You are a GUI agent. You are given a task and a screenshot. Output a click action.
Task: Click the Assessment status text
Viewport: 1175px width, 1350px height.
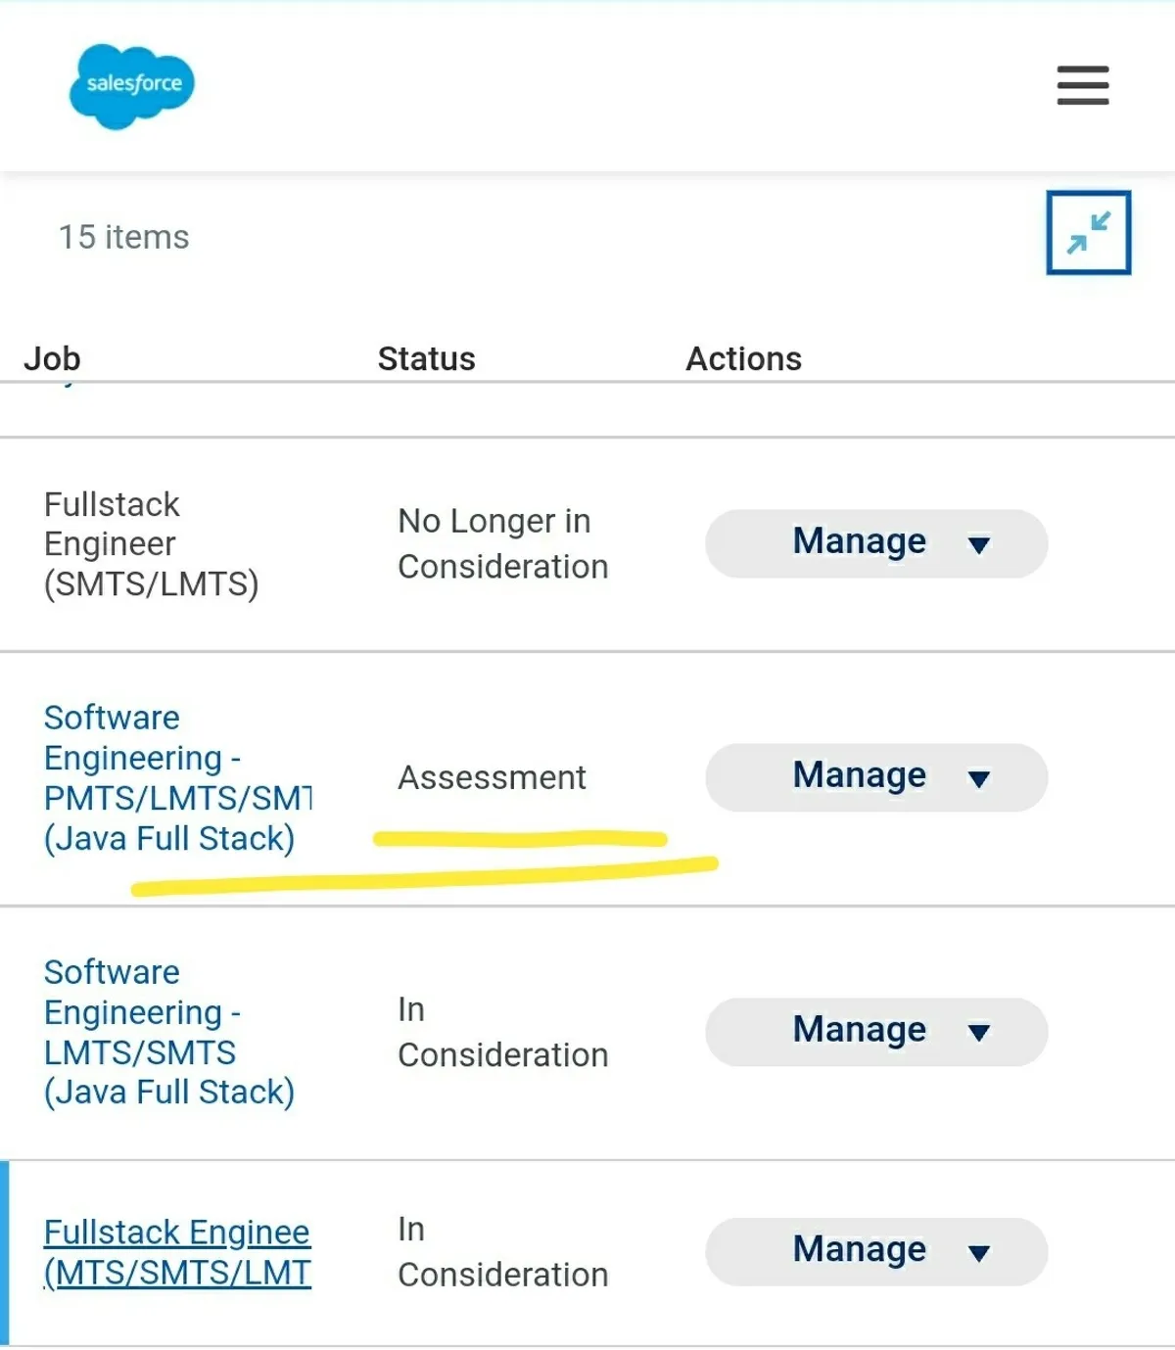click(x=492, y=777)
